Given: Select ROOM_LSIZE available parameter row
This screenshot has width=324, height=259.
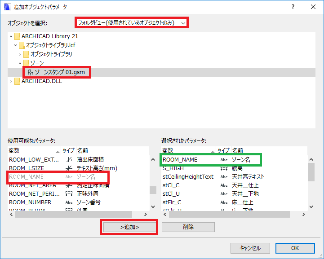Looking at the screenshot, I should pyautogui.click(x=79, y=168).
